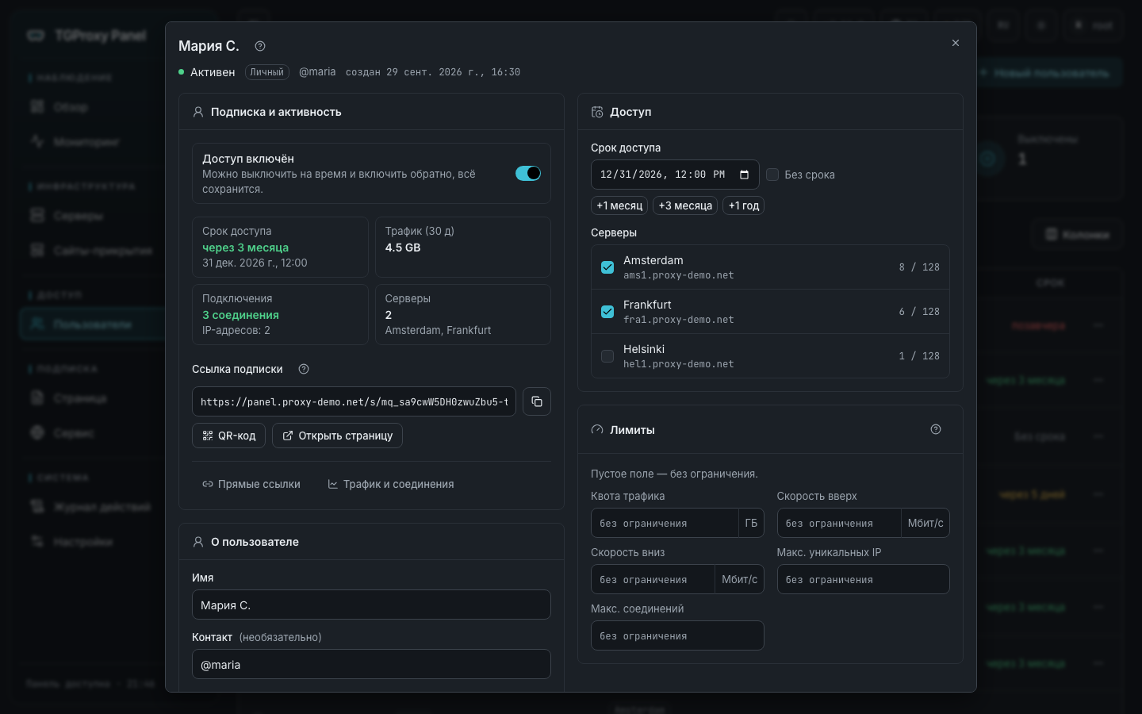Click Открыть страницу button
Image resolution: width=1142 pixels, height=714 pixels.
(x=337, y=436)
